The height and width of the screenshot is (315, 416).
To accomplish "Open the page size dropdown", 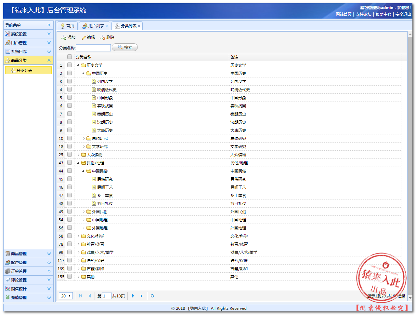I will coord(66,296).
